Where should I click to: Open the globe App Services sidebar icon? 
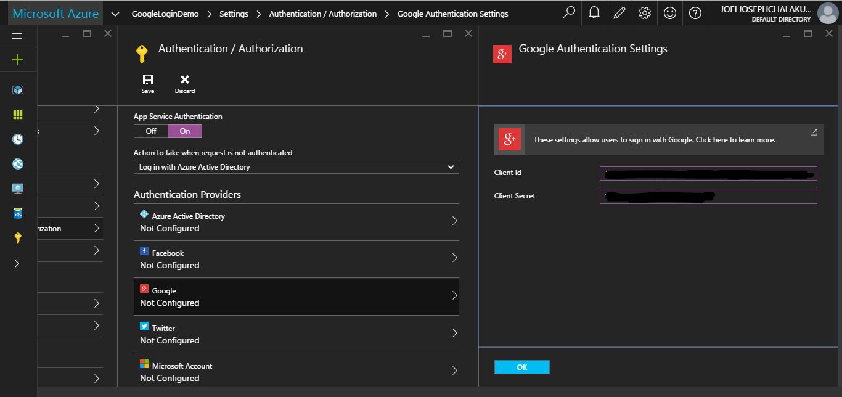click(x=17, y=164)
